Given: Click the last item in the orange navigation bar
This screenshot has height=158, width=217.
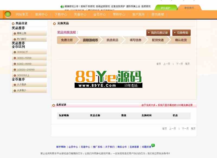Looking at the screenshot, I should click(x=158, y=14).
